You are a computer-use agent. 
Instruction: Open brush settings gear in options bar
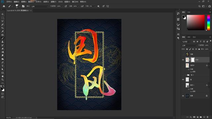pyautogui.click(x=98, y=6)
